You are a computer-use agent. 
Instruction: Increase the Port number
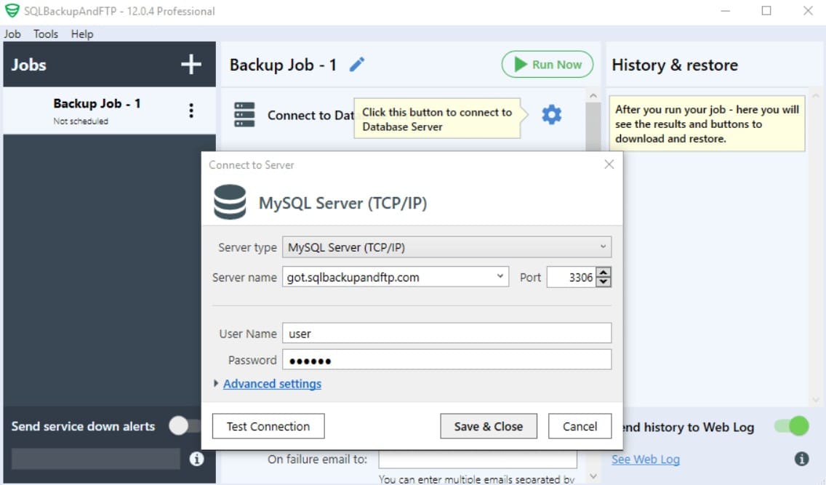pyautogui.click(x=604, y=272)
